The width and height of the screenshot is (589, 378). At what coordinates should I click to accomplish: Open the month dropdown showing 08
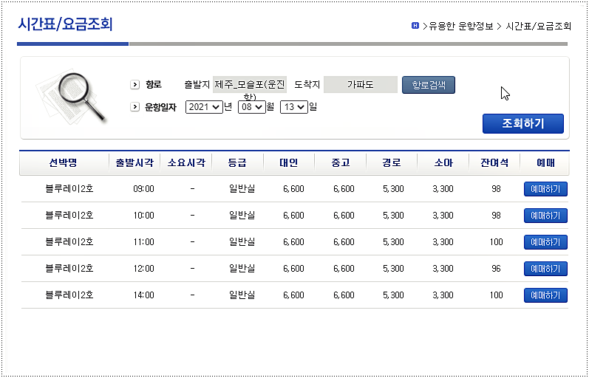[x=252, y=107]
